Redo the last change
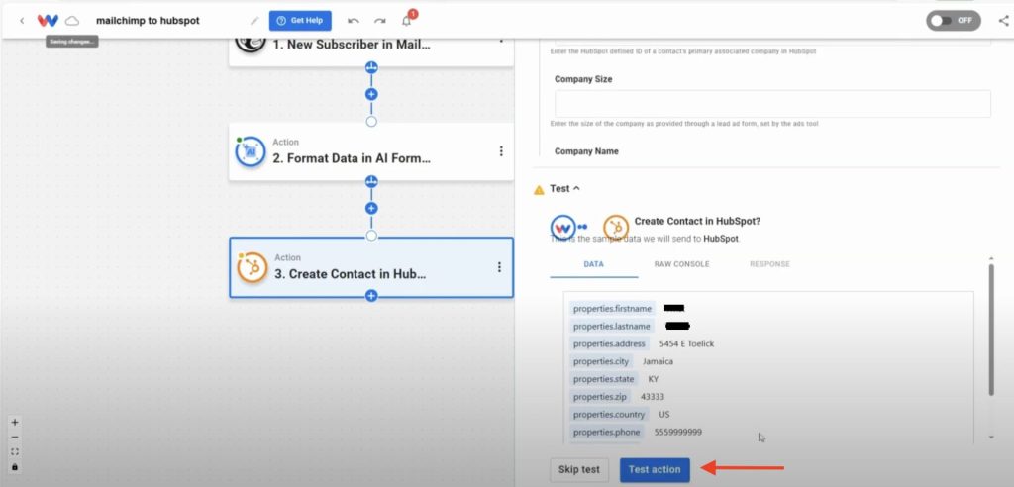The width and height of the screenshot is (1014, 487). point(379,21)
